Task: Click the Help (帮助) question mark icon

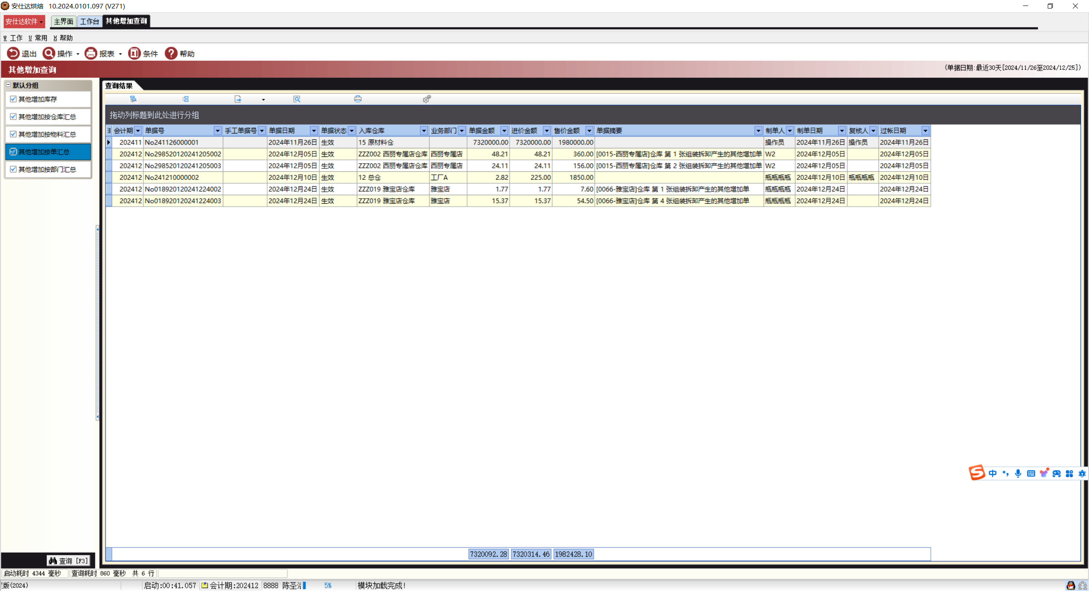Action: click(x=171, y=53)
